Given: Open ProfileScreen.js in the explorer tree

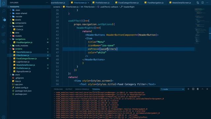Looking at the screenshot, I should pos(29,68).
